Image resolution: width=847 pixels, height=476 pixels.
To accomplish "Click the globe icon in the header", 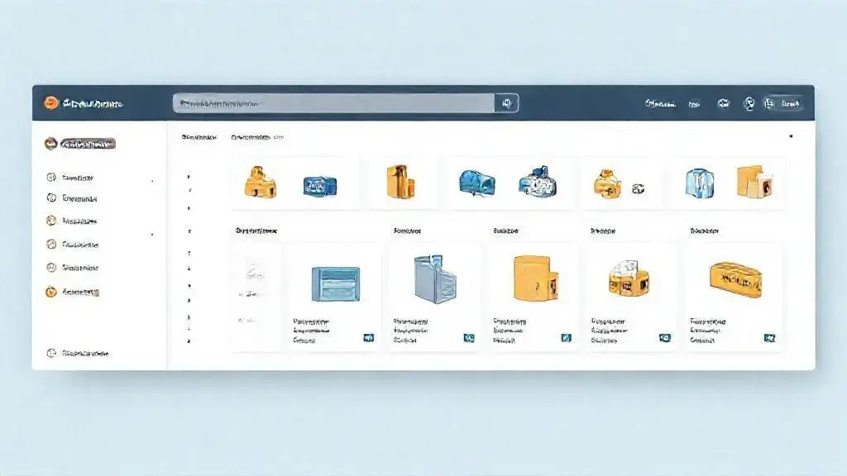I will (749, 104).
